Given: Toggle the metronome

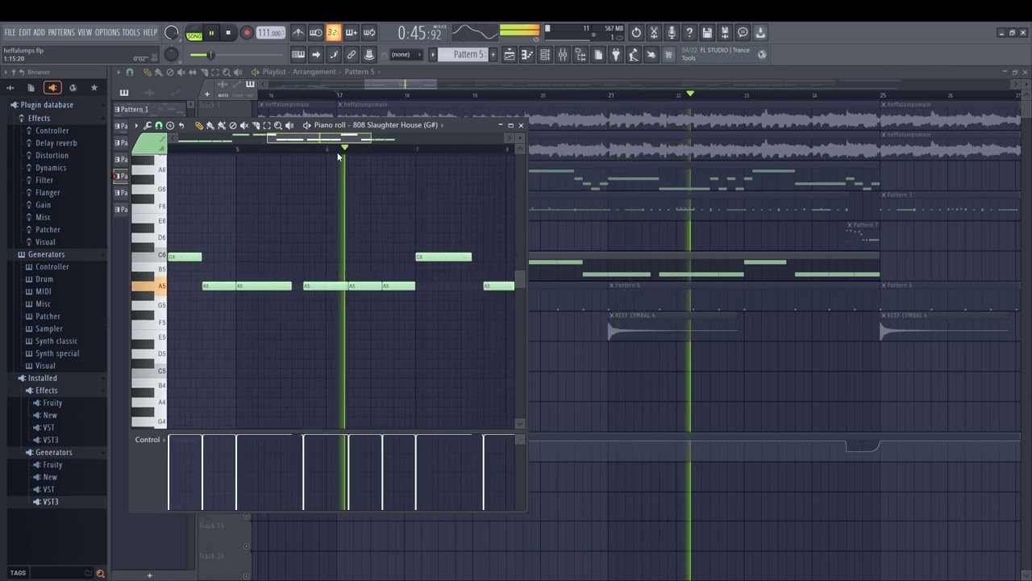Looking at the screenshot, I should click(298, 33).
